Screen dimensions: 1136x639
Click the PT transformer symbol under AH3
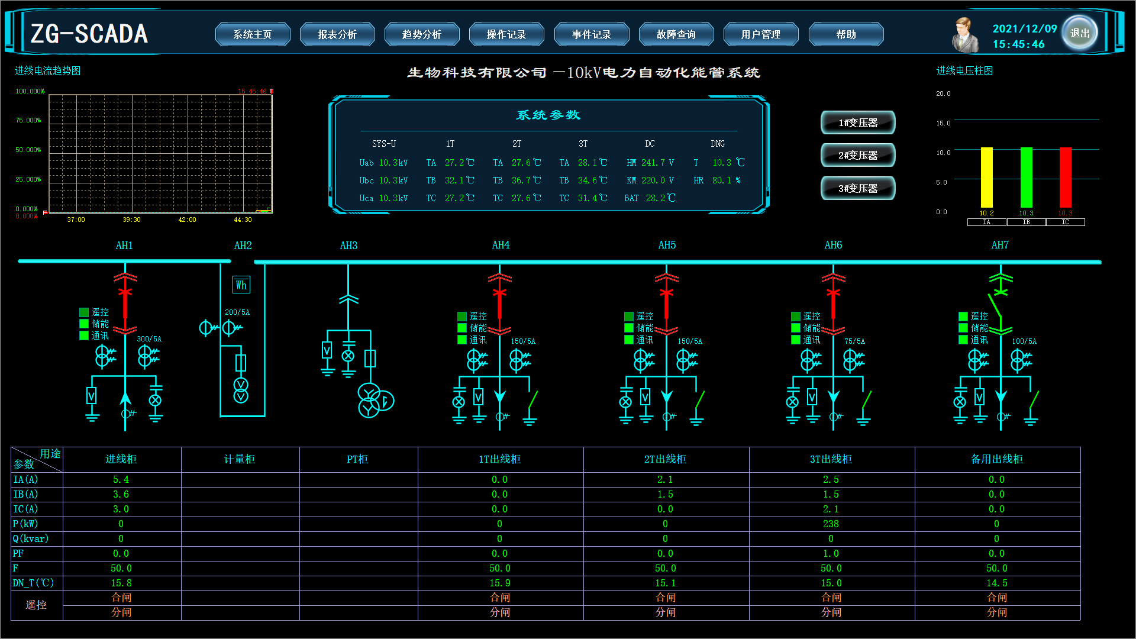point(375,401)
